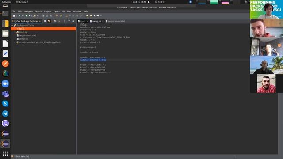The height and width of the screenshot is (159, 283).
Task: Expand the main.py tree node
Action: 15,32
